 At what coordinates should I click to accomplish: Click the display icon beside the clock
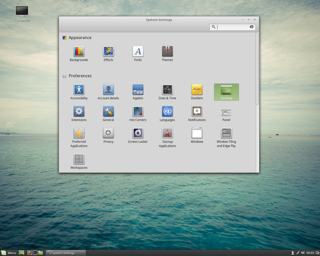click(317, 253)
